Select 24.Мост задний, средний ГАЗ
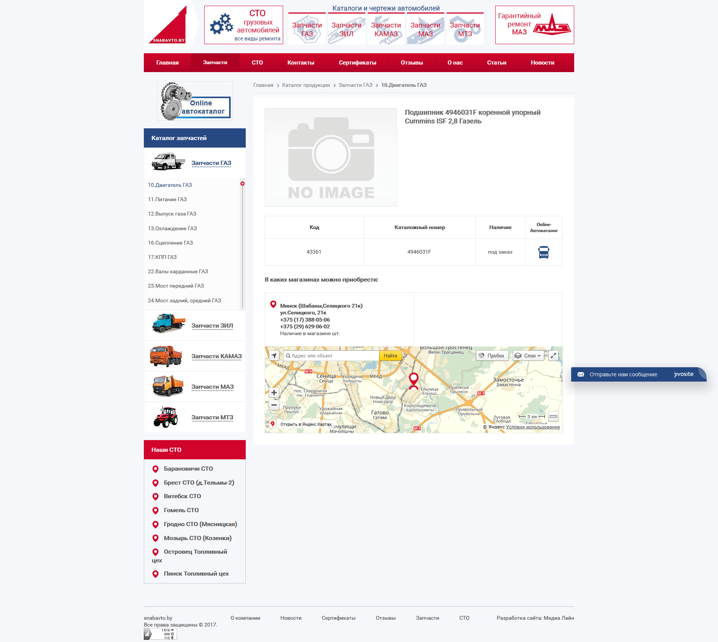 (x=185, y=300)
